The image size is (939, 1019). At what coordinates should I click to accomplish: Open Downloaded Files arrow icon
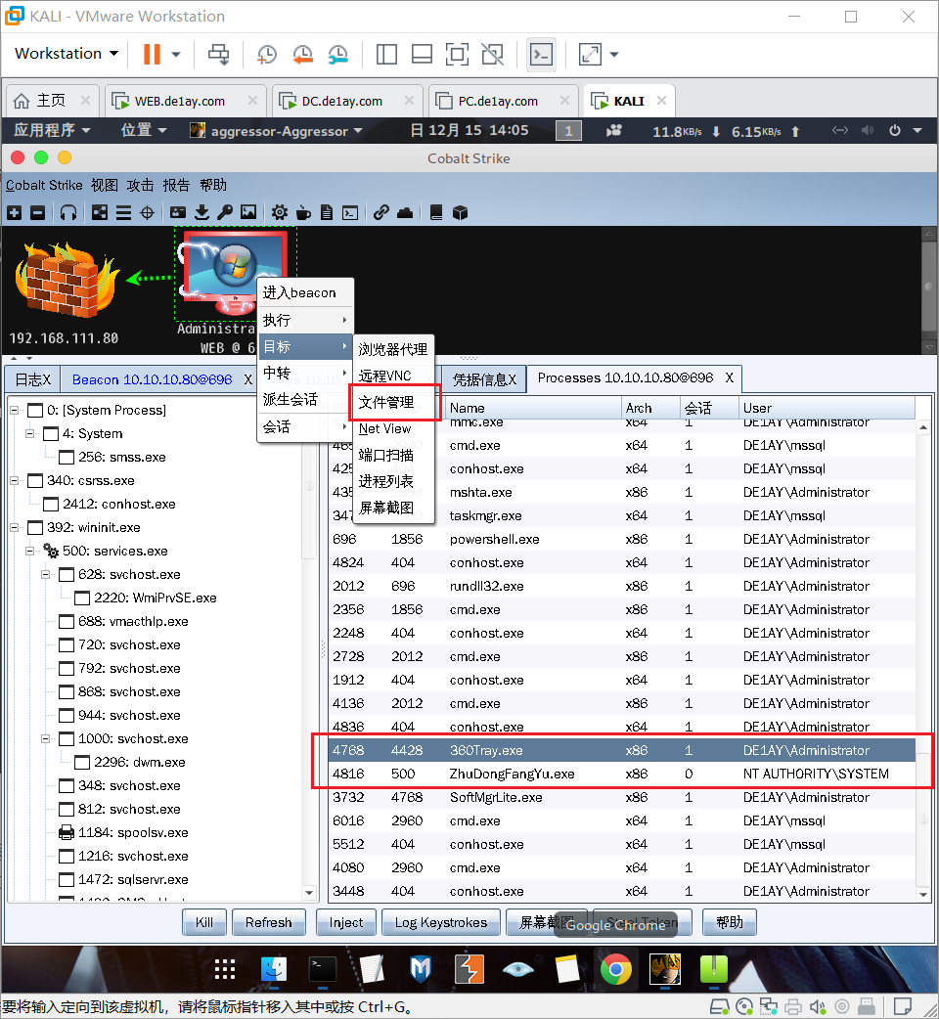click(x=202, y=212)
